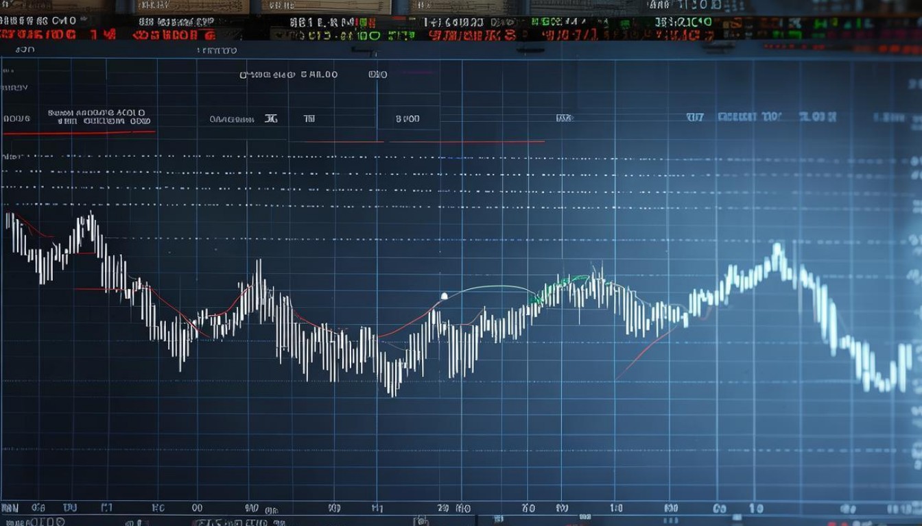Click the "36" value in the header row
The image size is (922, 526).
pyautogui.click(x=271, y=118)
